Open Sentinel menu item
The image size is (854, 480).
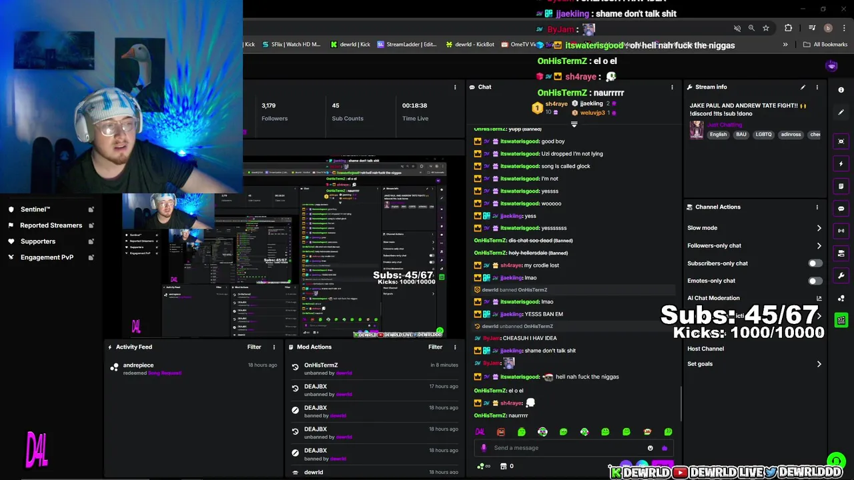click(x=51, y=209)
